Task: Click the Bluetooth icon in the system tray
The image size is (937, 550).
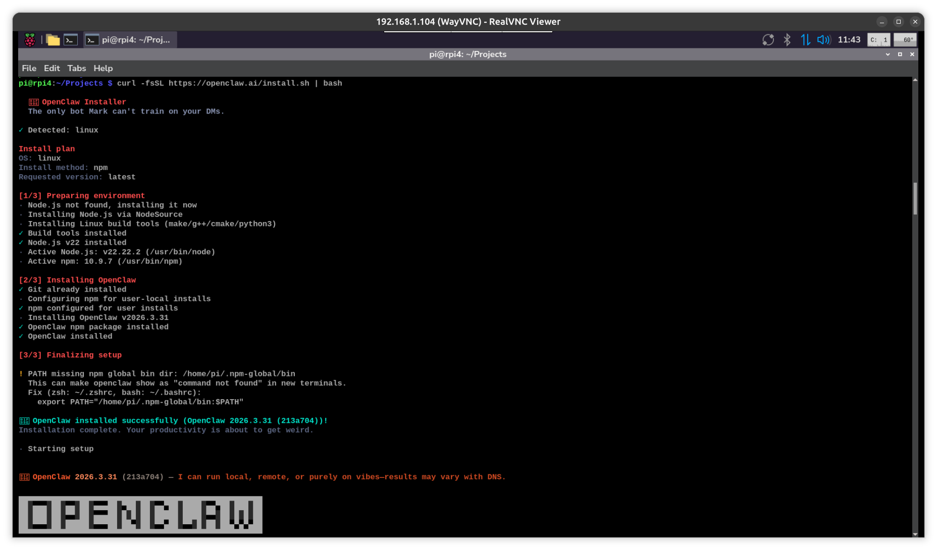Action: 787,40
